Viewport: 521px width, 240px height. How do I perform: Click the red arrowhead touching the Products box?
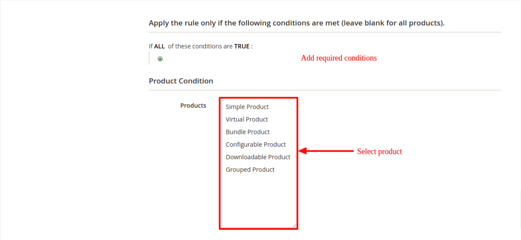302,151
